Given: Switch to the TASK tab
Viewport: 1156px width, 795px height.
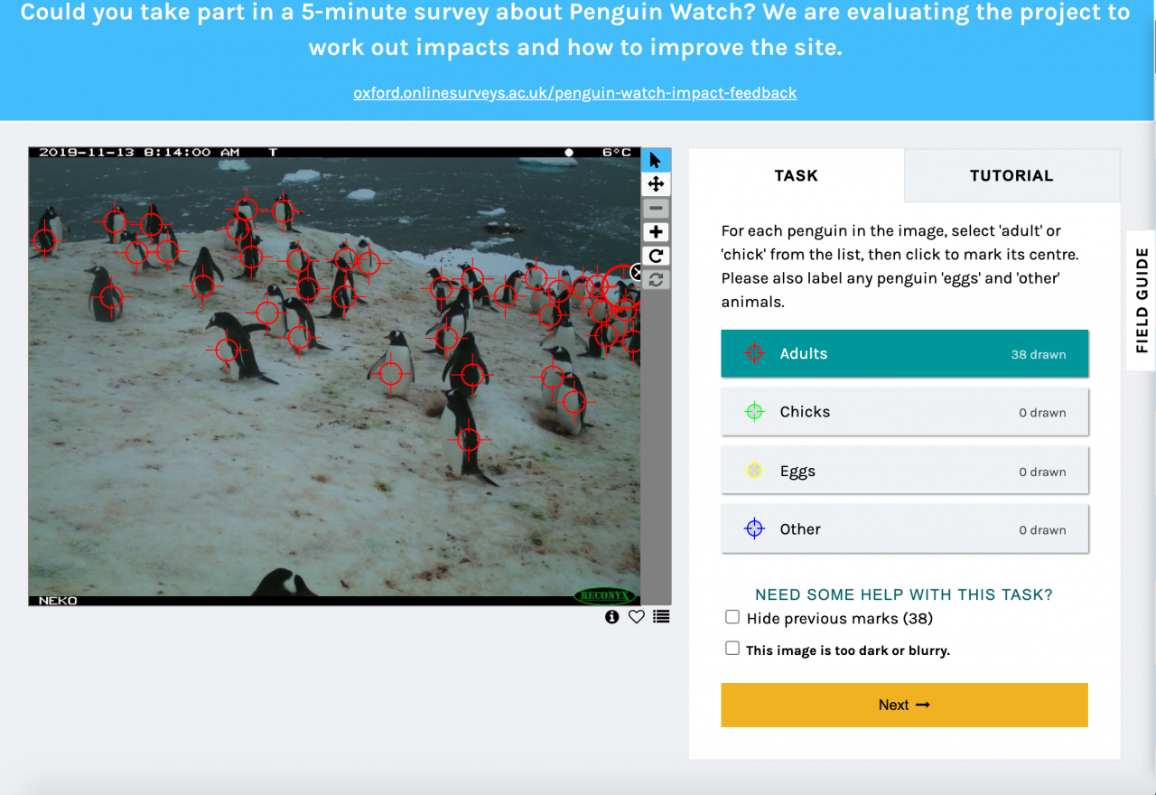Looking at the screenshot, I should (797, 175).
